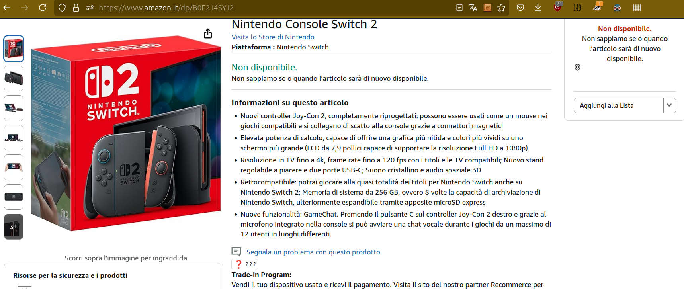Click the share icon above product image

[208, 33]
